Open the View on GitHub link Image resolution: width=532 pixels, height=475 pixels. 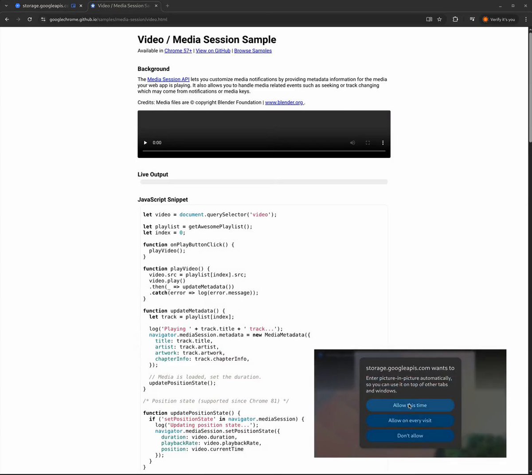point(213,51)
